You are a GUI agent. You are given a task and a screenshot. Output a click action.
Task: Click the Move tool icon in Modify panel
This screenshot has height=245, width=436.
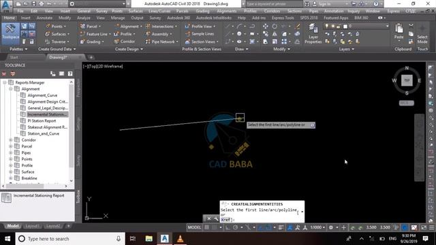pos(266,27)
